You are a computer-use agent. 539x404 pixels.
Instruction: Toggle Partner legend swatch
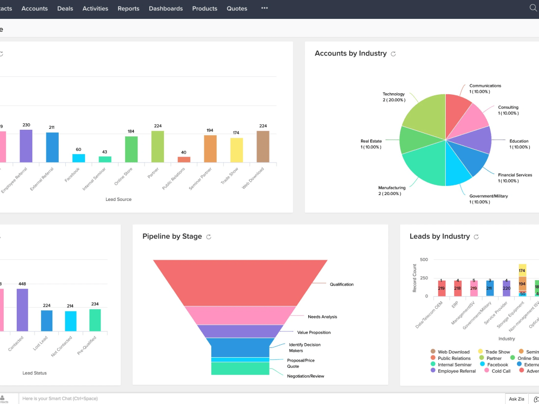coord(481,358)
